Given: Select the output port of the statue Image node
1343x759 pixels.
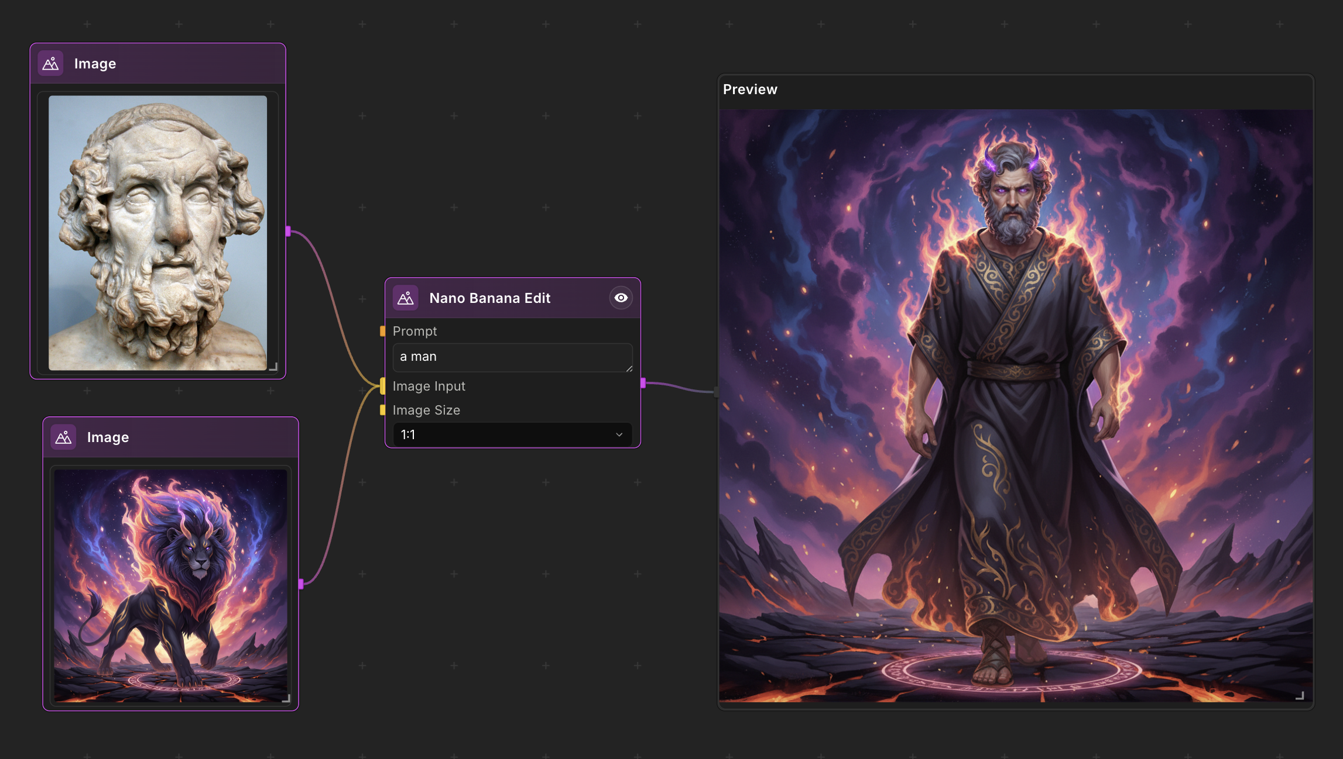Looking at the screenshot, I should (288, 231).
